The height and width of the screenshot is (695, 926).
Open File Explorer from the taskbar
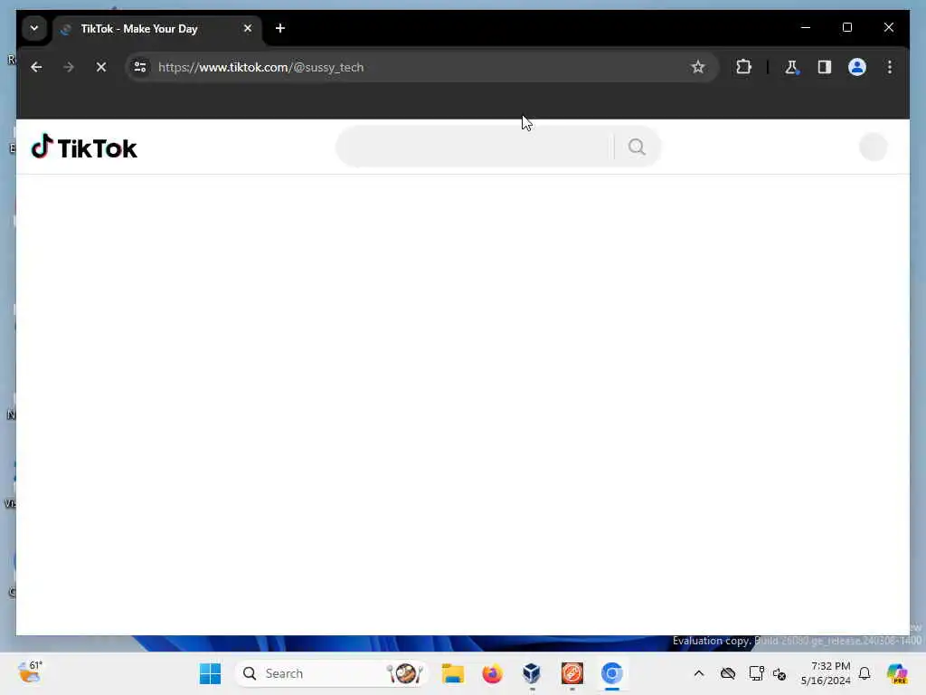[453, 673]
